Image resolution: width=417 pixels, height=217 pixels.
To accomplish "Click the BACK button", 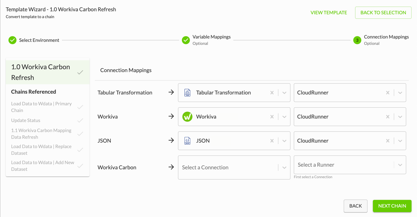I will tap(356, 206).
